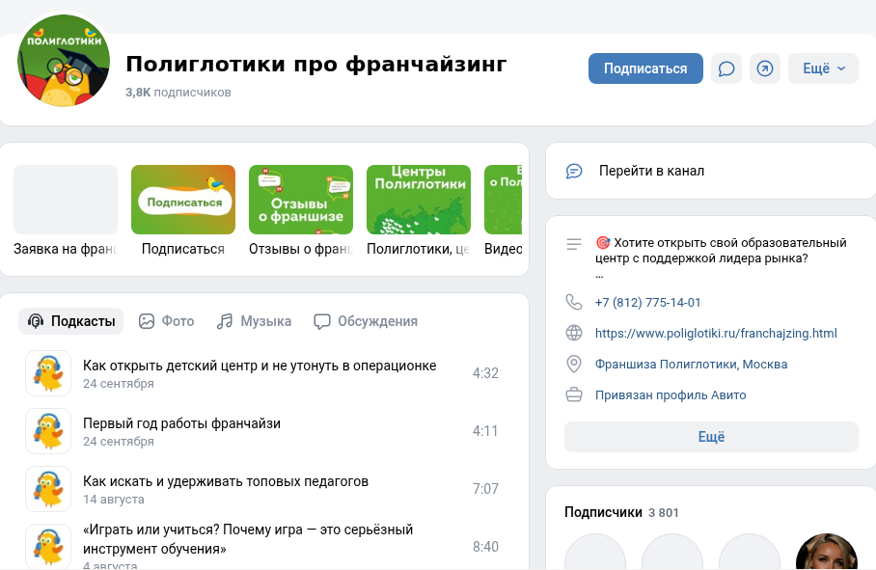876x570 pixels.
Task: Open messages via the chat bubble icon
Action: [726, 68]
